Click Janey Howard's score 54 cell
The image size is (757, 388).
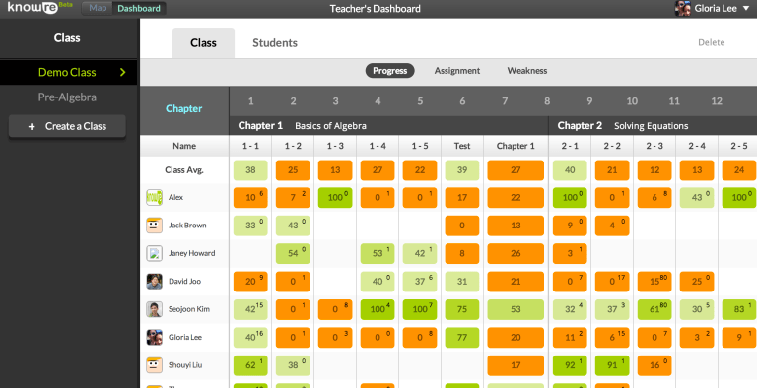(x=293, y=253)
